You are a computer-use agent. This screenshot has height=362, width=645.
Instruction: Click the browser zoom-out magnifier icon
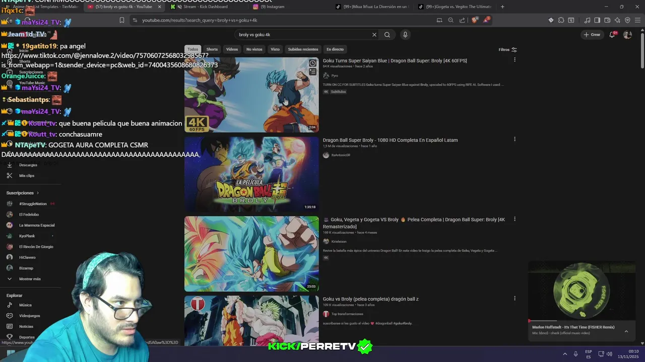click(450, 20)
